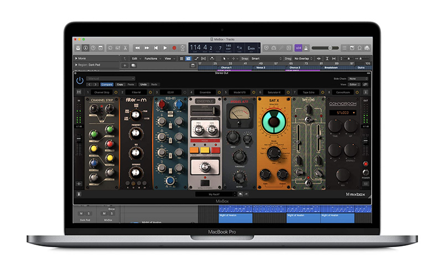Open MixBox info button beside slot 8
The width and height of the screenshot is (443, 262).
pos(365,92)
